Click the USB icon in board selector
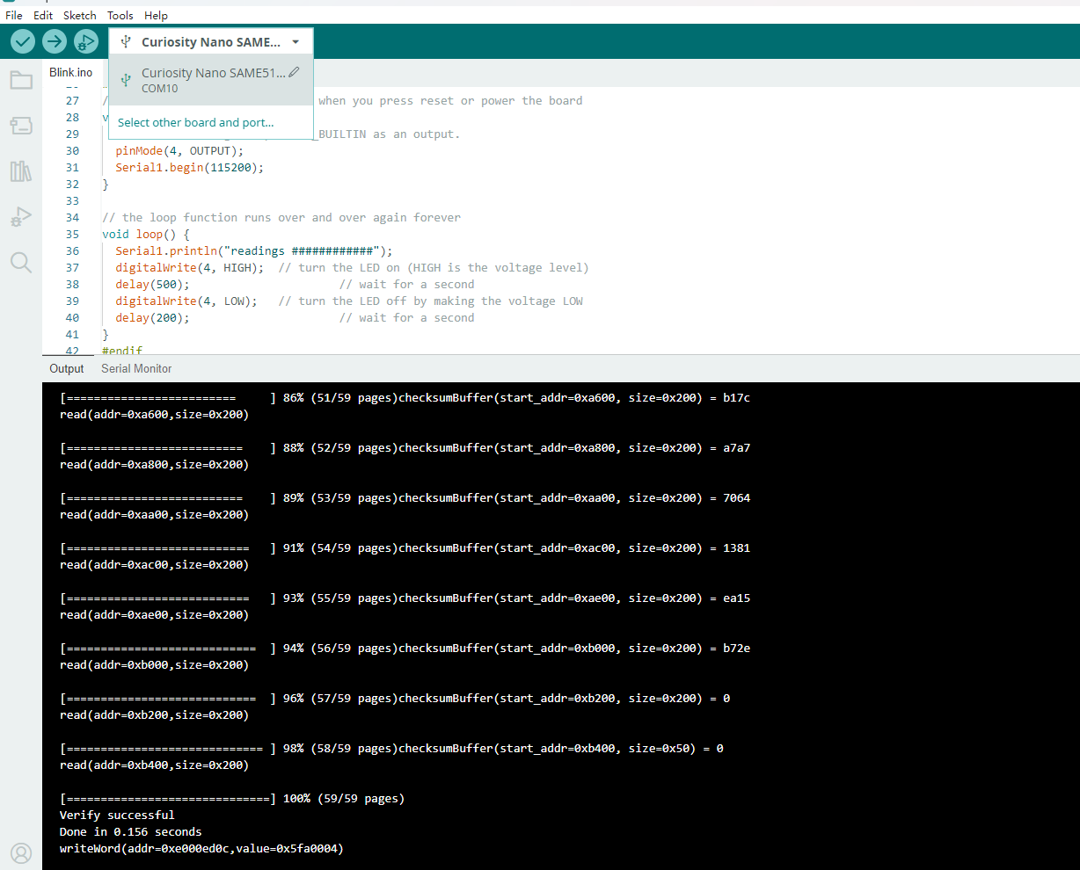This screenshot has height=870, width=1080. (126, 41)
